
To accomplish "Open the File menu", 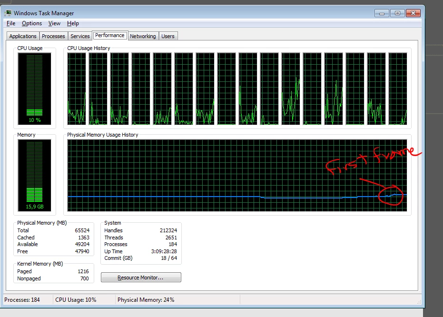I will (11, 23).
